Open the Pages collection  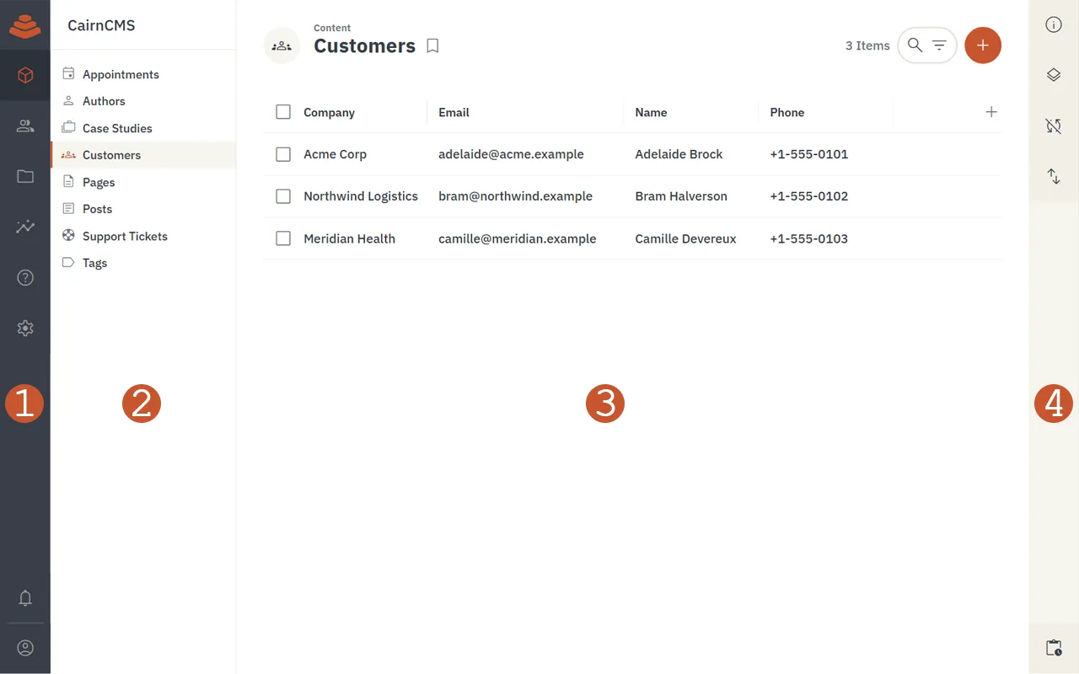coord(143,182)
